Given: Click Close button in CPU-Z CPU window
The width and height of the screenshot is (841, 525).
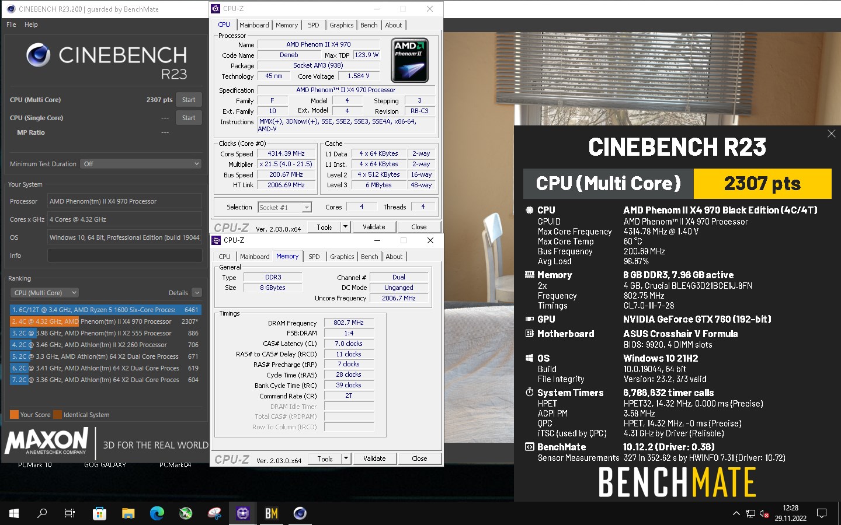Looking at the screenshot, I should (419, 227).
